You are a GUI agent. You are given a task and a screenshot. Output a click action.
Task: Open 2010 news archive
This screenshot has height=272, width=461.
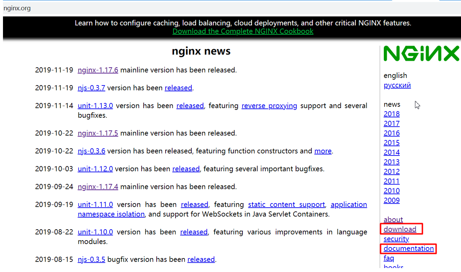[x=391, y=191]
